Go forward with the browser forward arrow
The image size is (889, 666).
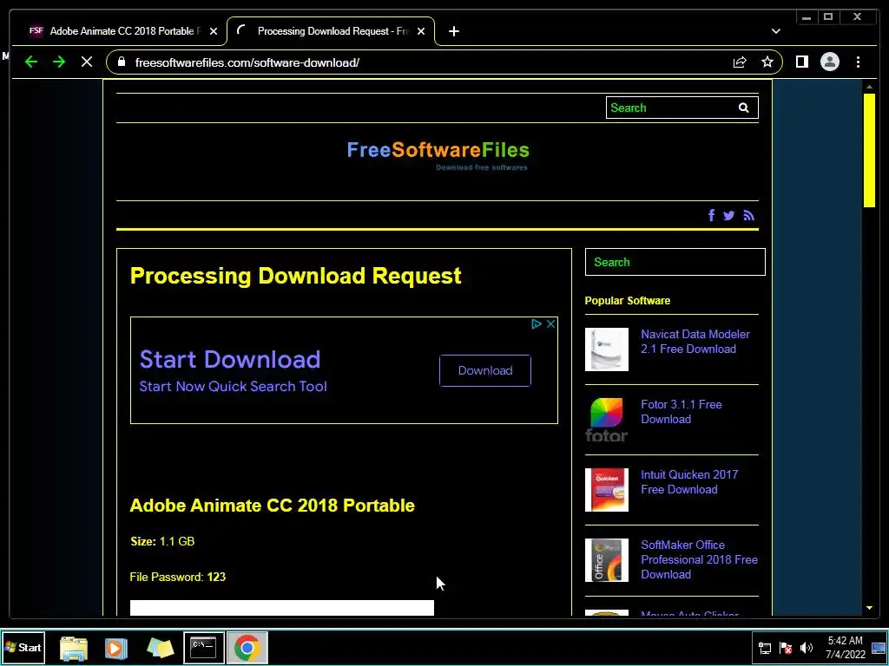pyautogui.click(x=59, y=62)
